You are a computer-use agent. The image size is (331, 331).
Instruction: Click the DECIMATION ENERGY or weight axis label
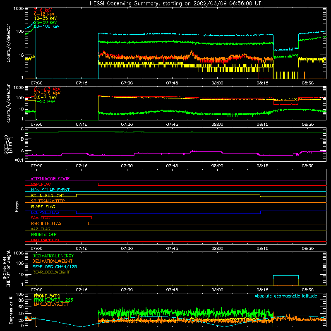click(6, 269)
